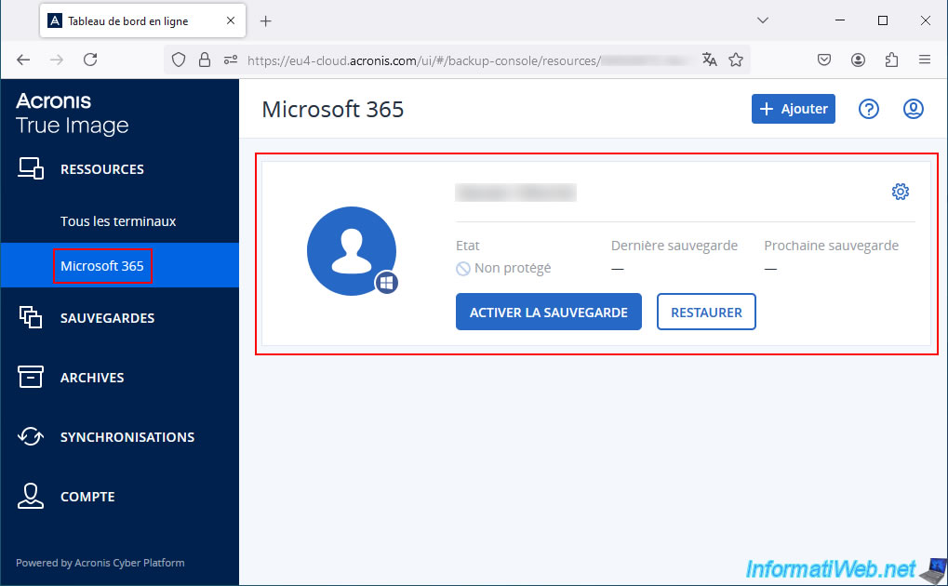Image resolution: width=948 pixels, height=586 pixels.
Task: Select Tous les terminaux
Action: click(x=118, y=221)
